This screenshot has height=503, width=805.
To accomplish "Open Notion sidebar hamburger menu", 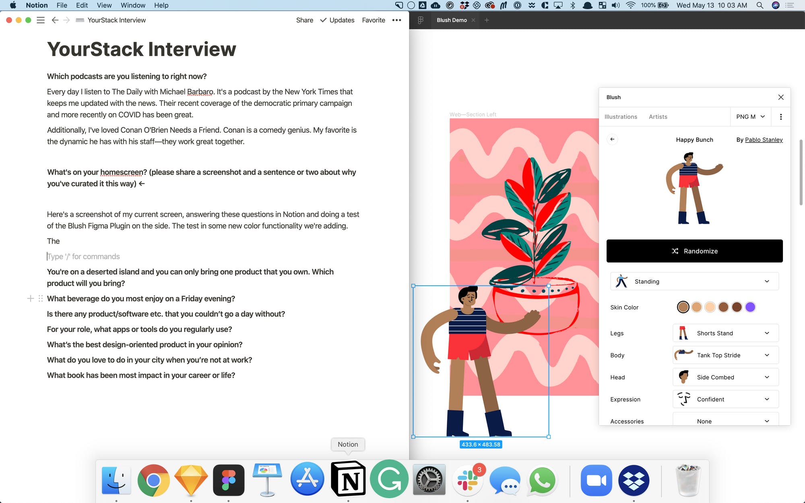I will pos(41,20).
